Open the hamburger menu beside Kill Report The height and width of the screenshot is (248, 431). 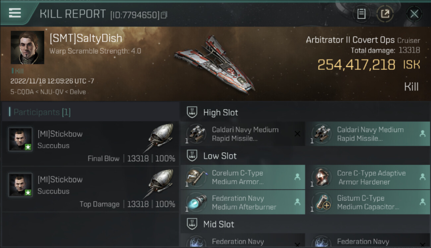coord(15,13)
